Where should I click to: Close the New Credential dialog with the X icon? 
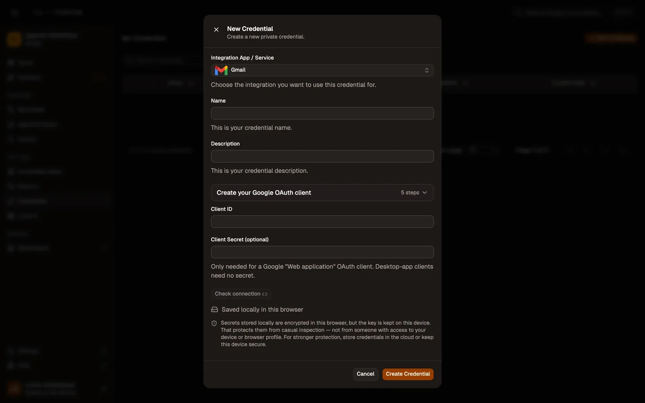point(216,29)
